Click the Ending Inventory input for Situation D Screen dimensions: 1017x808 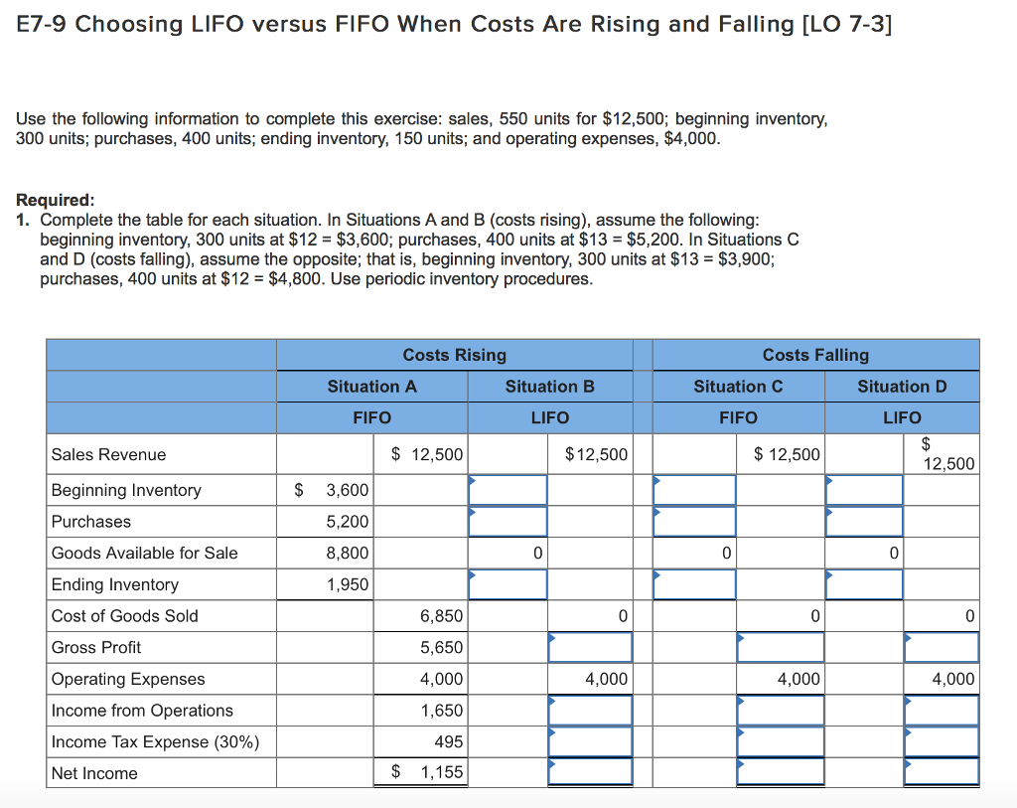[x=864, y=584]
